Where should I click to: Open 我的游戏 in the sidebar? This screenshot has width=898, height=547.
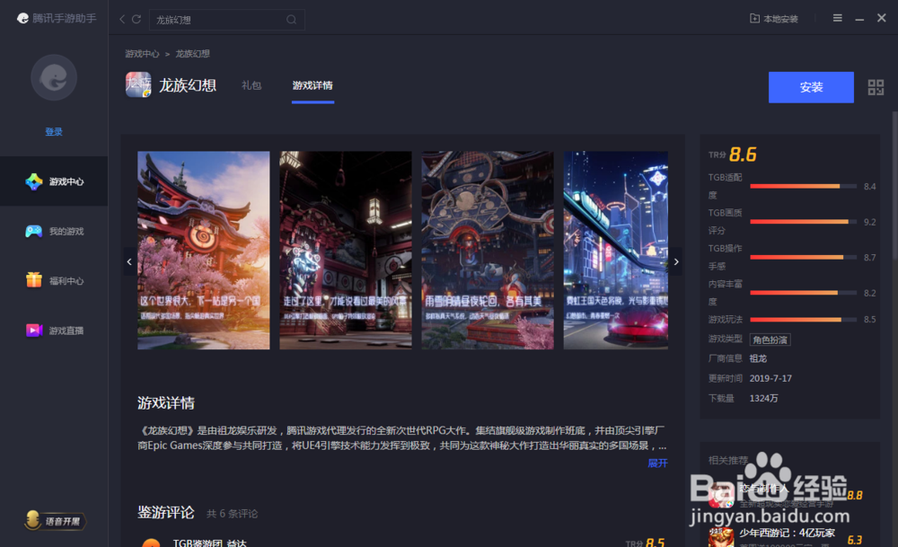click(x=54, y=232)
